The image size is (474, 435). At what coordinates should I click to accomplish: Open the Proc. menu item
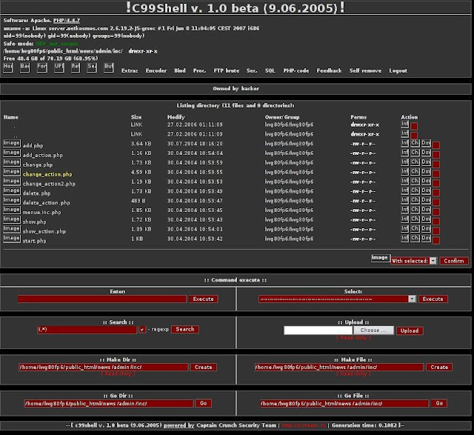point(199,70)
